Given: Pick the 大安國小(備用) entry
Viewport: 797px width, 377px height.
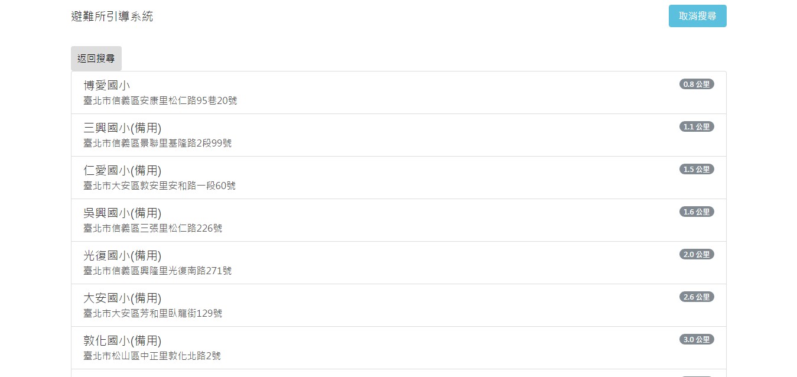Looking at the screenshot, I should click(399, 305).
